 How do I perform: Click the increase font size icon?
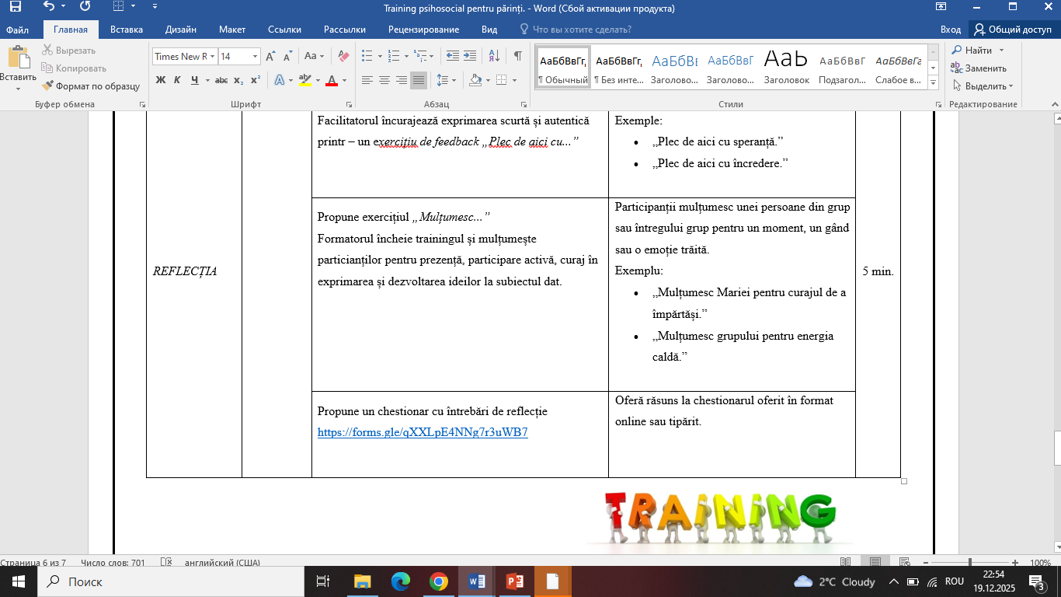[270, 56]
